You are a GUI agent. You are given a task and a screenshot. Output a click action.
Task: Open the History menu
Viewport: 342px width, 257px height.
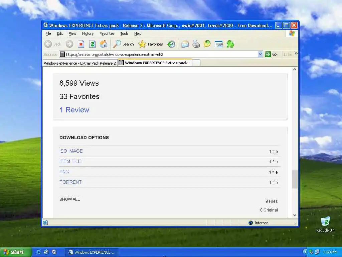coord(88,33)
